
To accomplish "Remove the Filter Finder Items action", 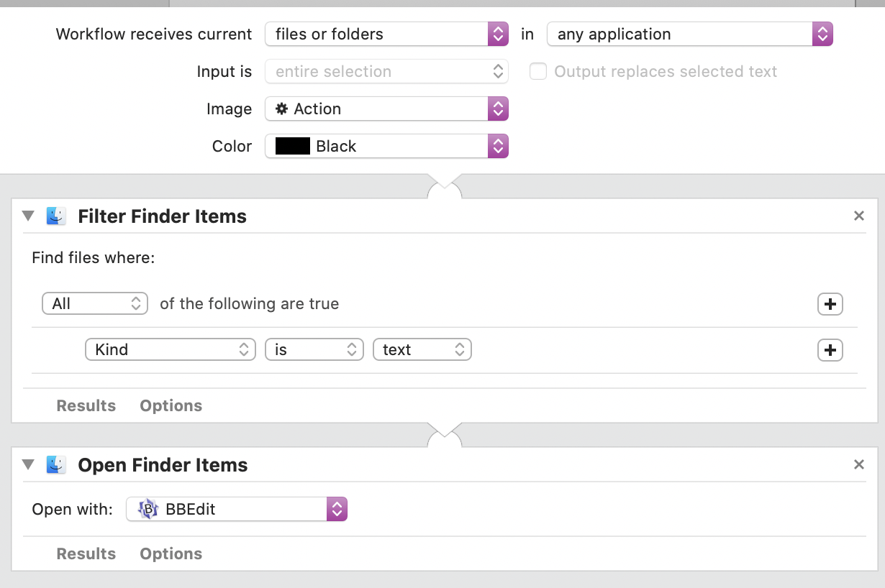I will click(858, 216).
